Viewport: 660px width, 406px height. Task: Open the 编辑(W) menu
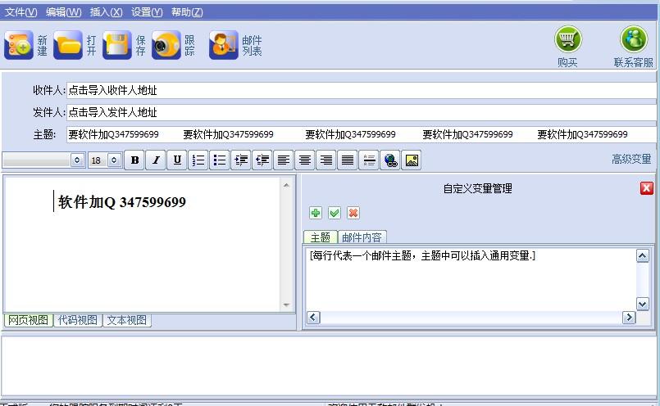coord(64,12)
